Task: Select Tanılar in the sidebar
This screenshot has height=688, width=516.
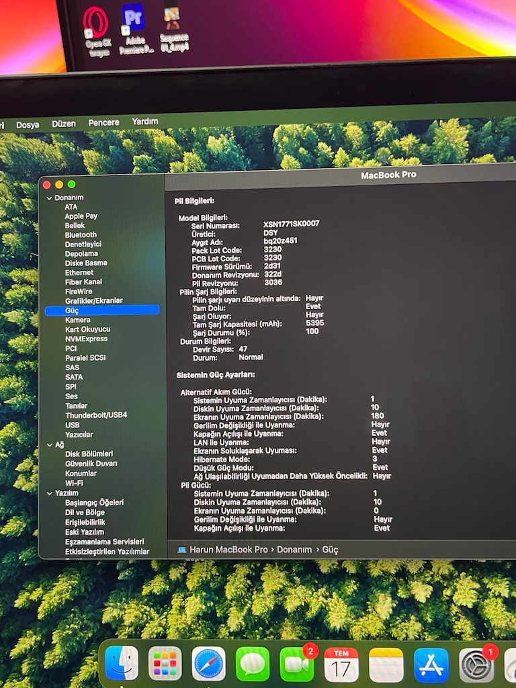Action: click(x=77, y=406)
